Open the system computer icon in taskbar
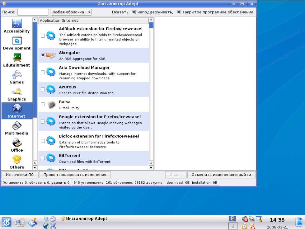The width and height of the screenshot is (305, 230). coord(20,223)
